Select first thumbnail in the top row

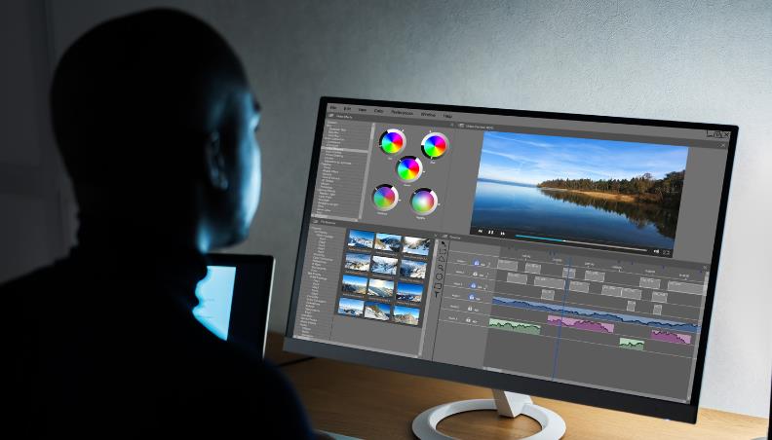point(361,238)
